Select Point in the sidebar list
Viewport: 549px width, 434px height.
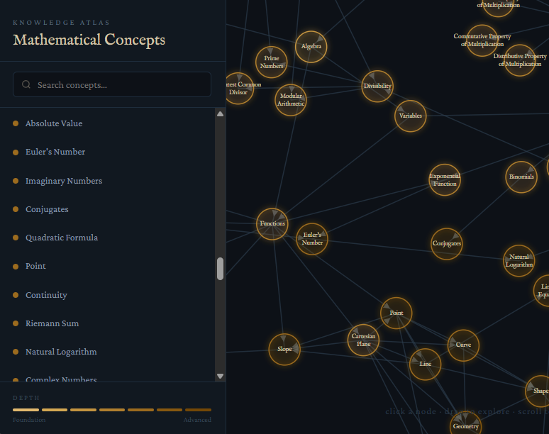coord(108,266)
